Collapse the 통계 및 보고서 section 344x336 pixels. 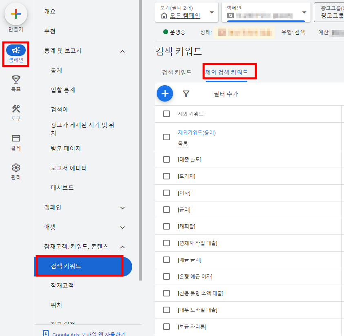point(122,51)
